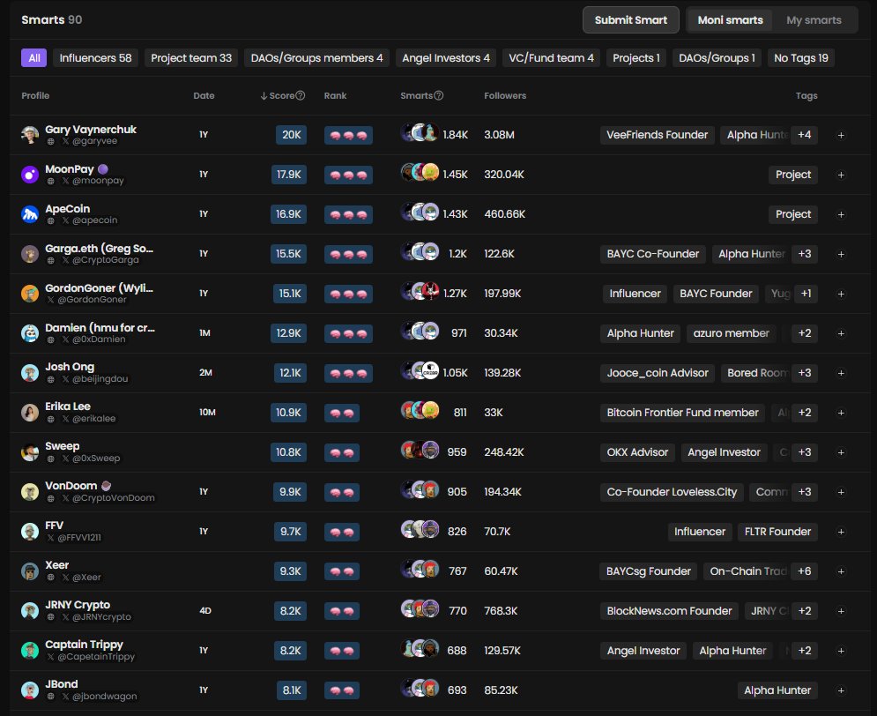Click the globe icon under Captain Trippy... JBond

pyautogui.click(x=50, y=697)
